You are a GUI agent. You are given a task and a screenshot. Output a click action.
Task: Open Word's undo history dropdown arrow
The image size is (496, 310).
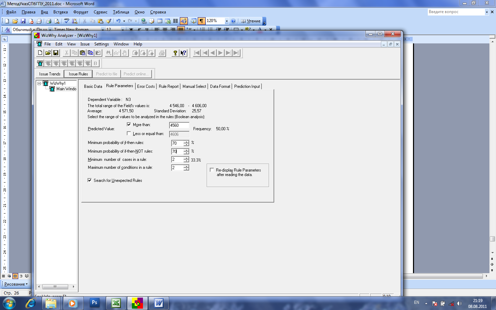tap(124, 21)
